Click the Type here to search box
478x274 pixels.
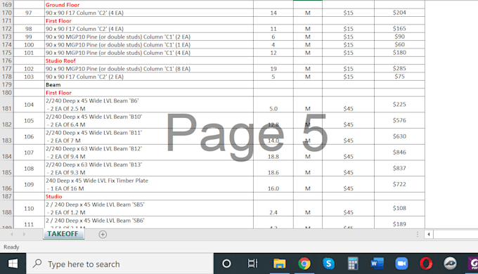coord(119,263)
